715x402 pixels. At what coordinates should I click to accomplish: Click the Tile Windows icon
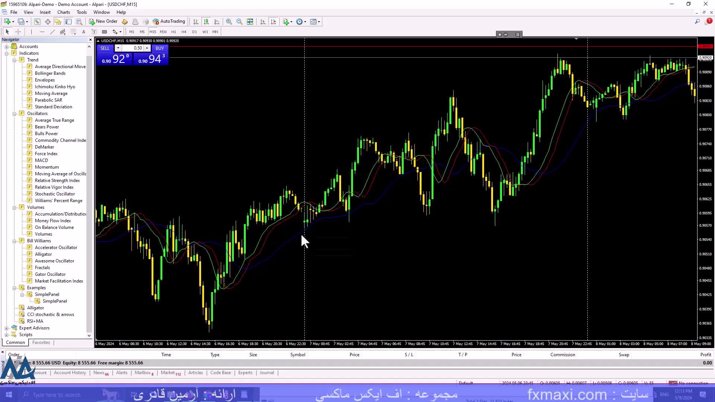click(250, 22)
